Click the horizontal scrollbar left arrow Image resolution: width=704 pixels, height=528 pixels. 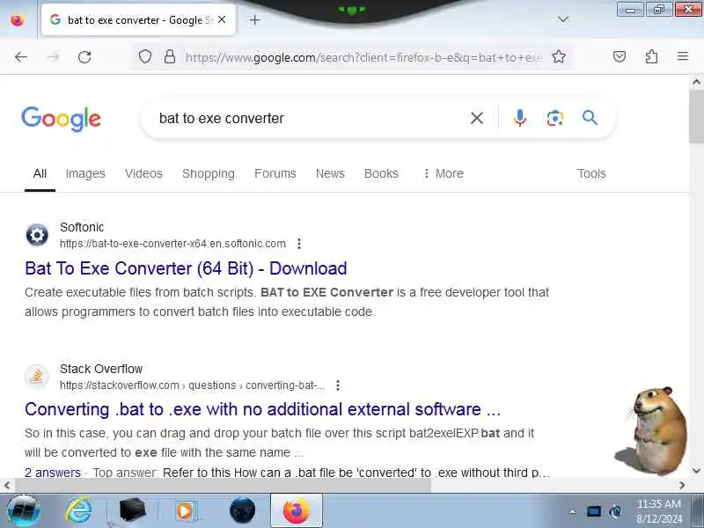[x=7, y=486]
